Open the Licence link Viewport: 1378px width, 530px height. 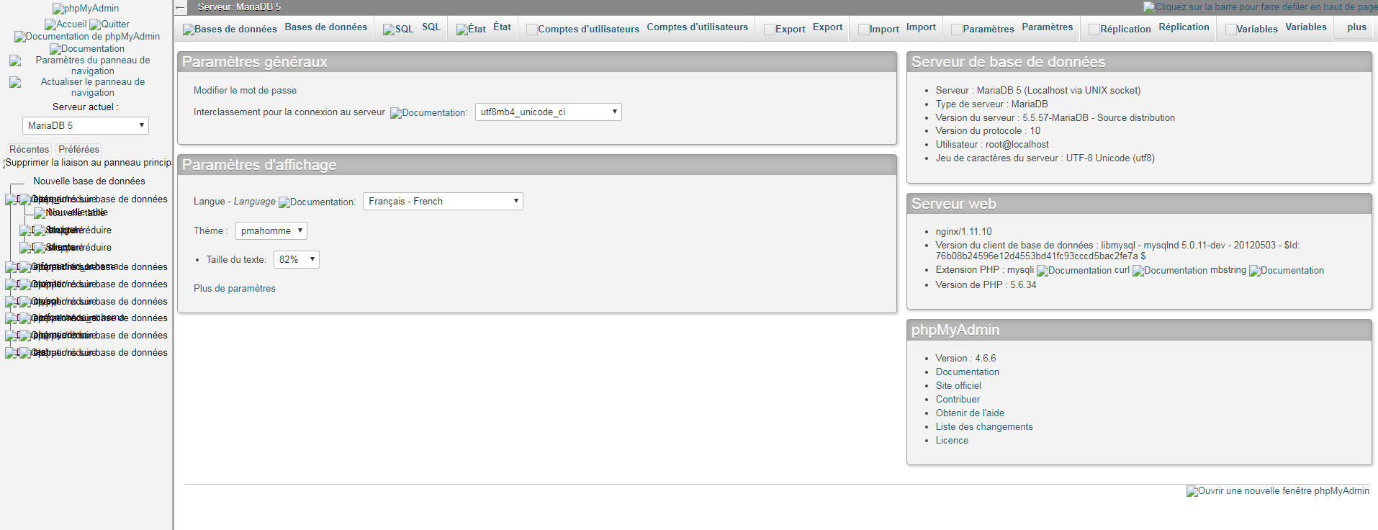[x=952, y=441]
